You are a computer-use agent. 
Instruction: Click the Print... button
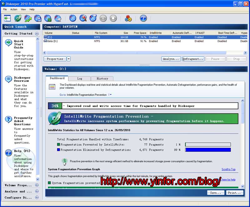tap(235, 193)
